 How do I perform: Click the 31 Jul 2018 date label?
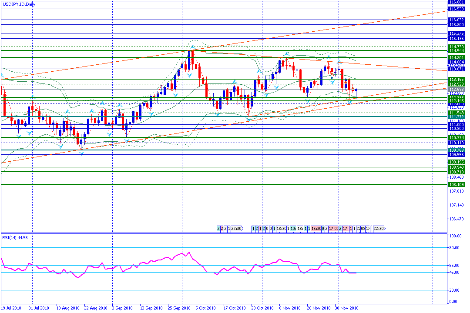pos(39,308)
